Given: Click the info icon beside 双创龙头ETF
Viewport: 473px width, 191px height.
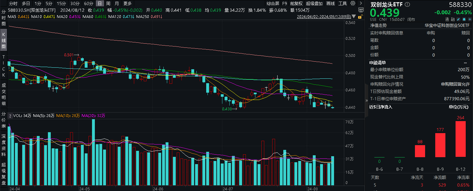Looking at the screenshot, I should coord(408,4).
